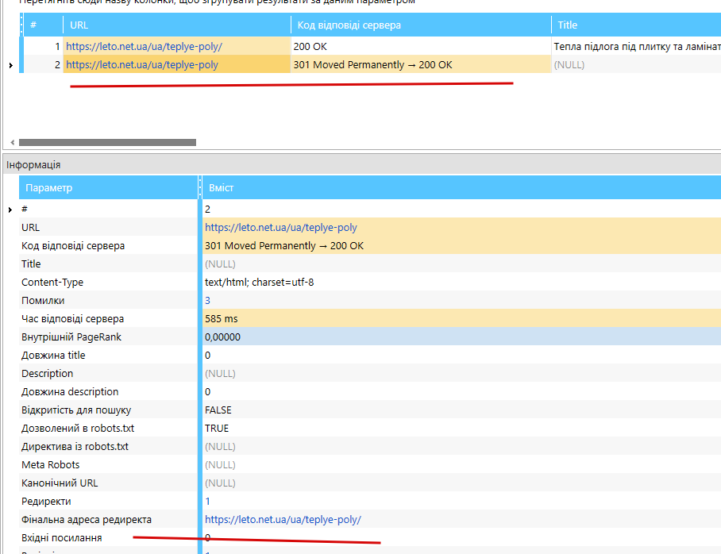Open the Помилки count link 3
The width and height of the screenshot is (721, 554).
pyautogui.click(x=207, y=301)
